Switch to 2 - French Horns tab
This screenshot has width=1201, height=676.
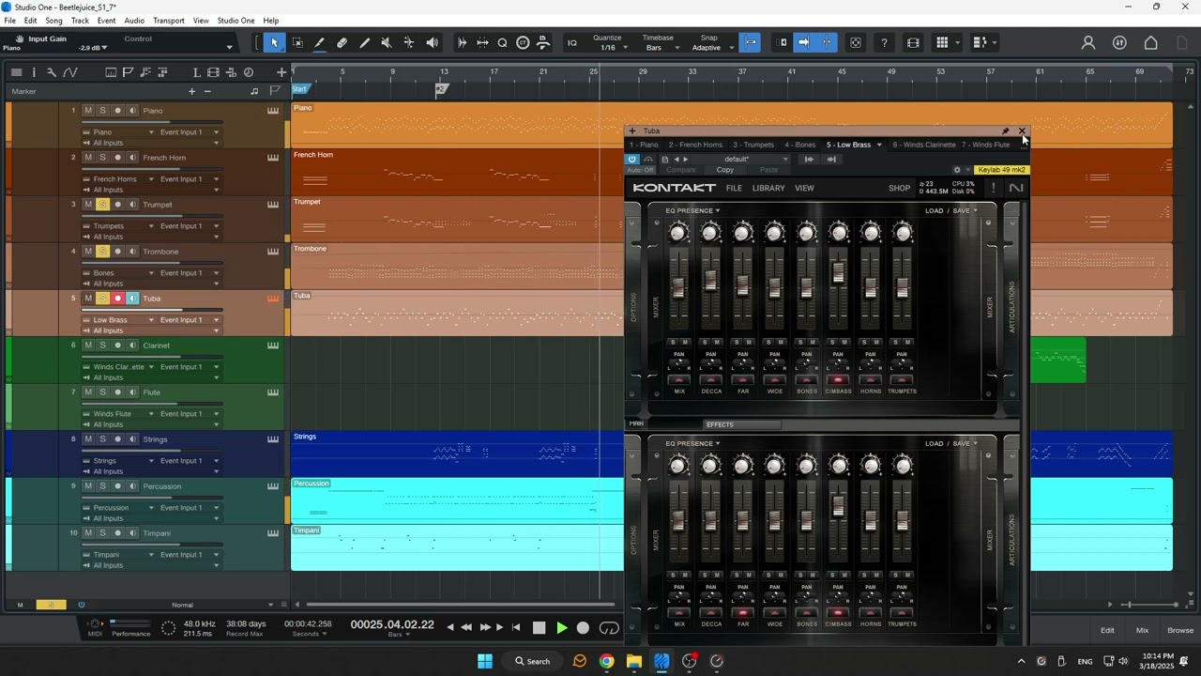(695, 145)
